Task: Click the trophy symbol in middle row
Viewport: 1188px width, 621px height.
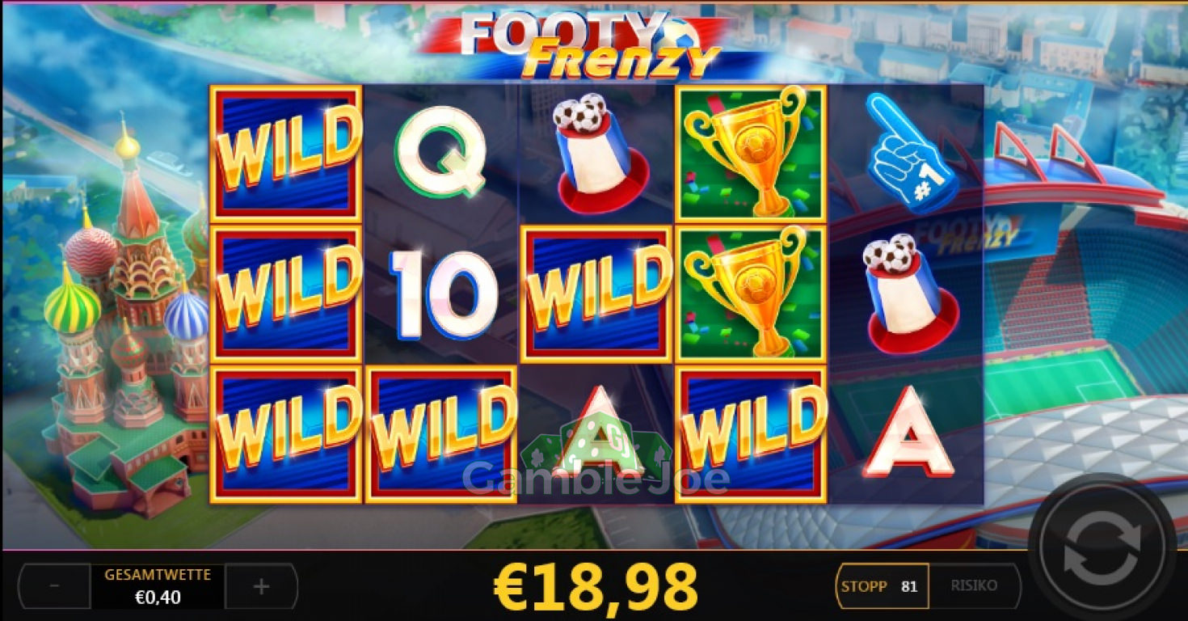Action: [x=751, y=293]
